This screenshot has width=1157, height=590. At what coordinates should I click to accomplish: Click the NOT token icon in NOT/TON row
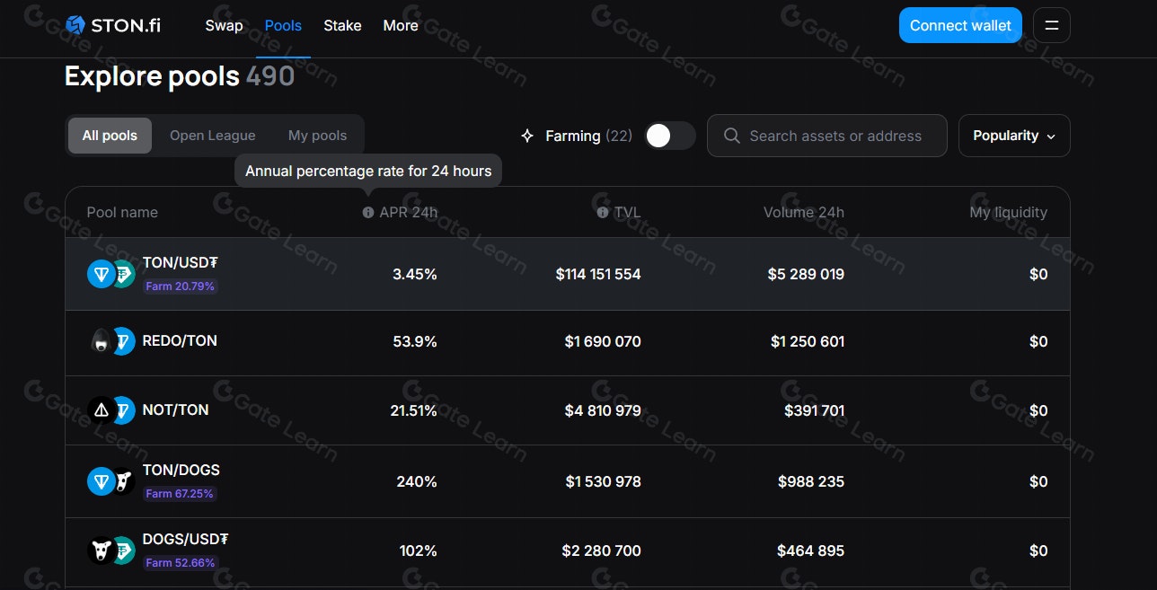point(101,410)
